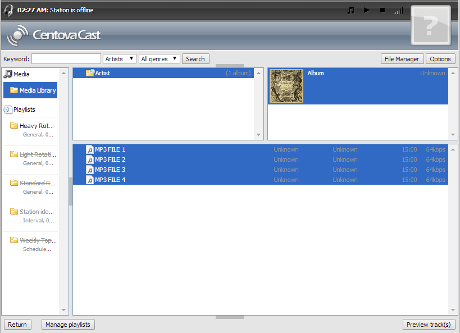
Task: Select Media Library folder
Action: coord(30,90)
